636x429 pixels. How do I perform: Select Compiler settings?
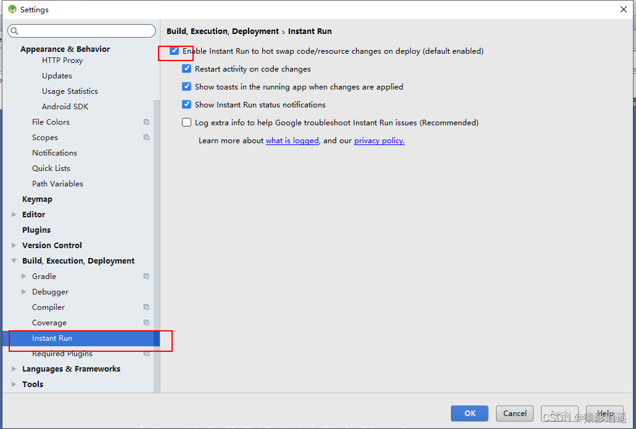[48, 307]
